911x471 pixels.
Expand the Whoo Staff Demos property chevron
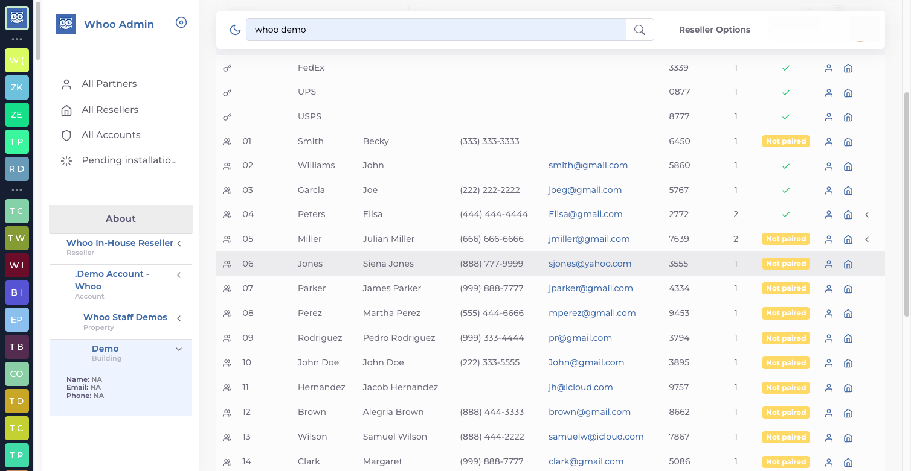click(179, 318)
